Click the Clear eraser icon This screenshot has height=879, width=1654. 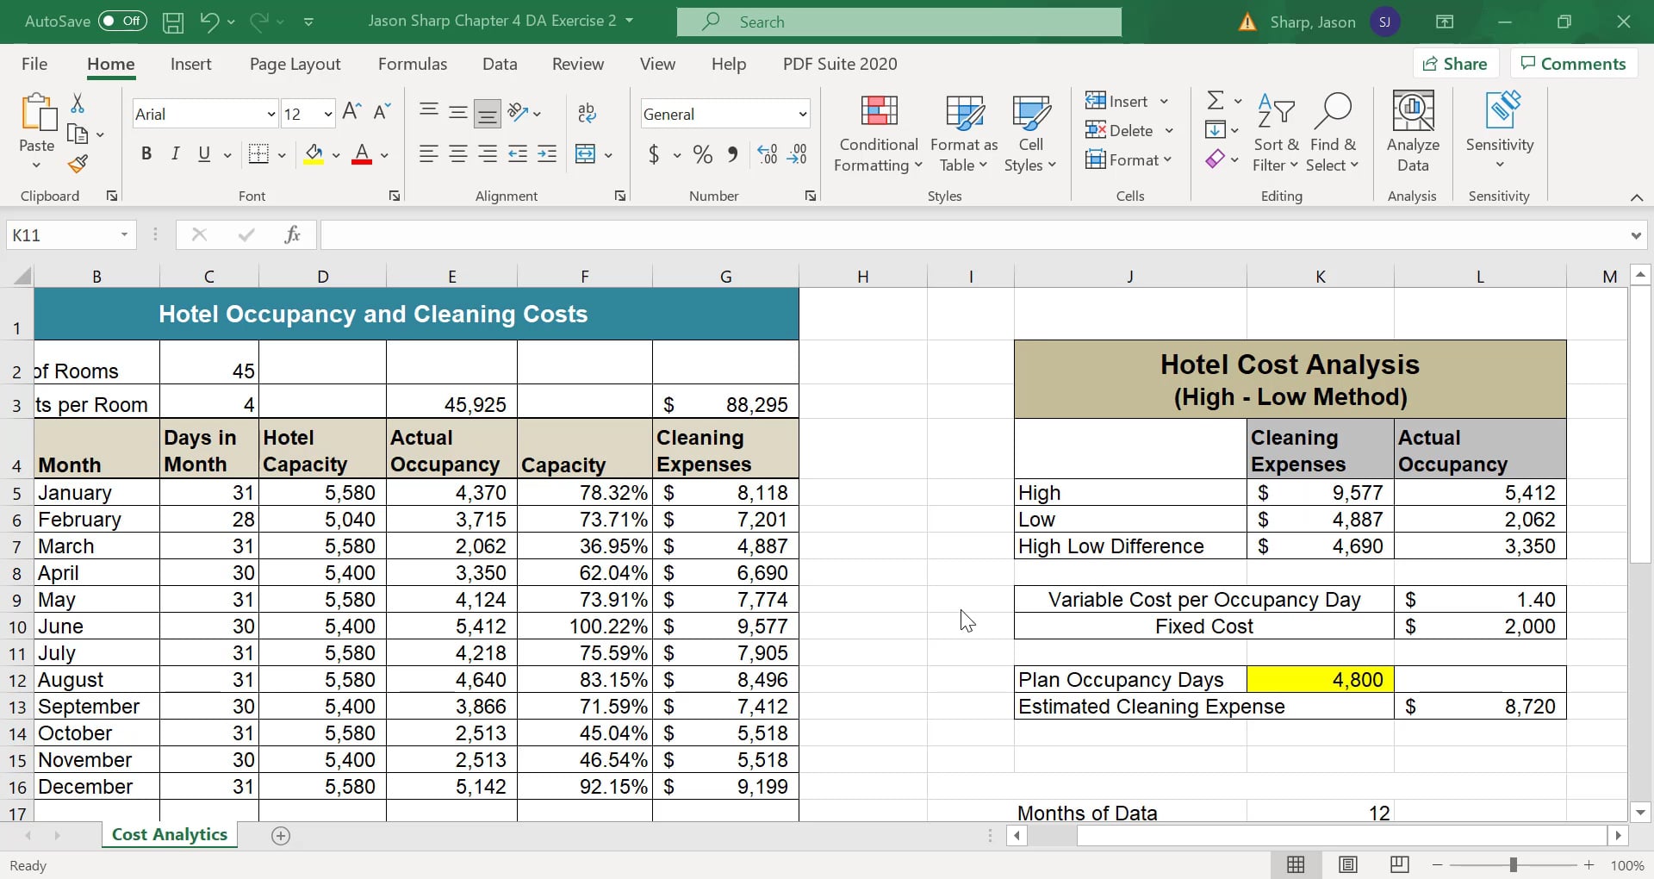pyautogui.click(x=1215, y=159)
